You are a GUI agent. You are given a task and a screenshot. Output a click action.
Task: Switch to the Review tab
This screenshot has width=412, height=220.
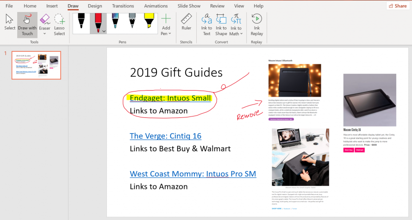coord(217,6)
